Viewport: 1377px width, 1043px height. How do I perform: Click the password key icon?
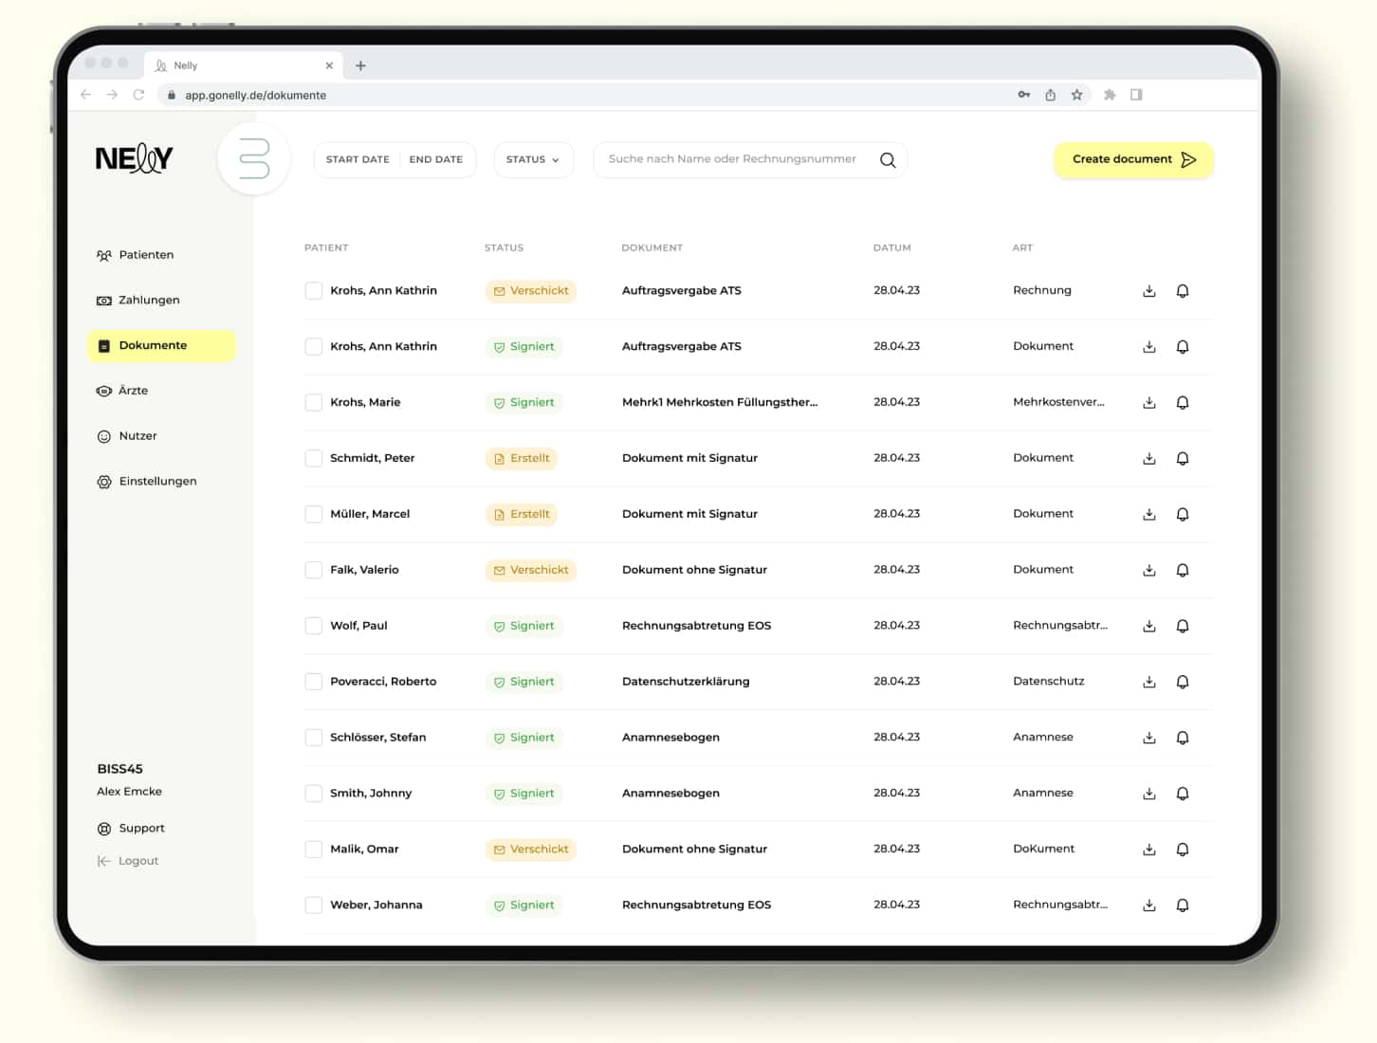(1024, 95)
